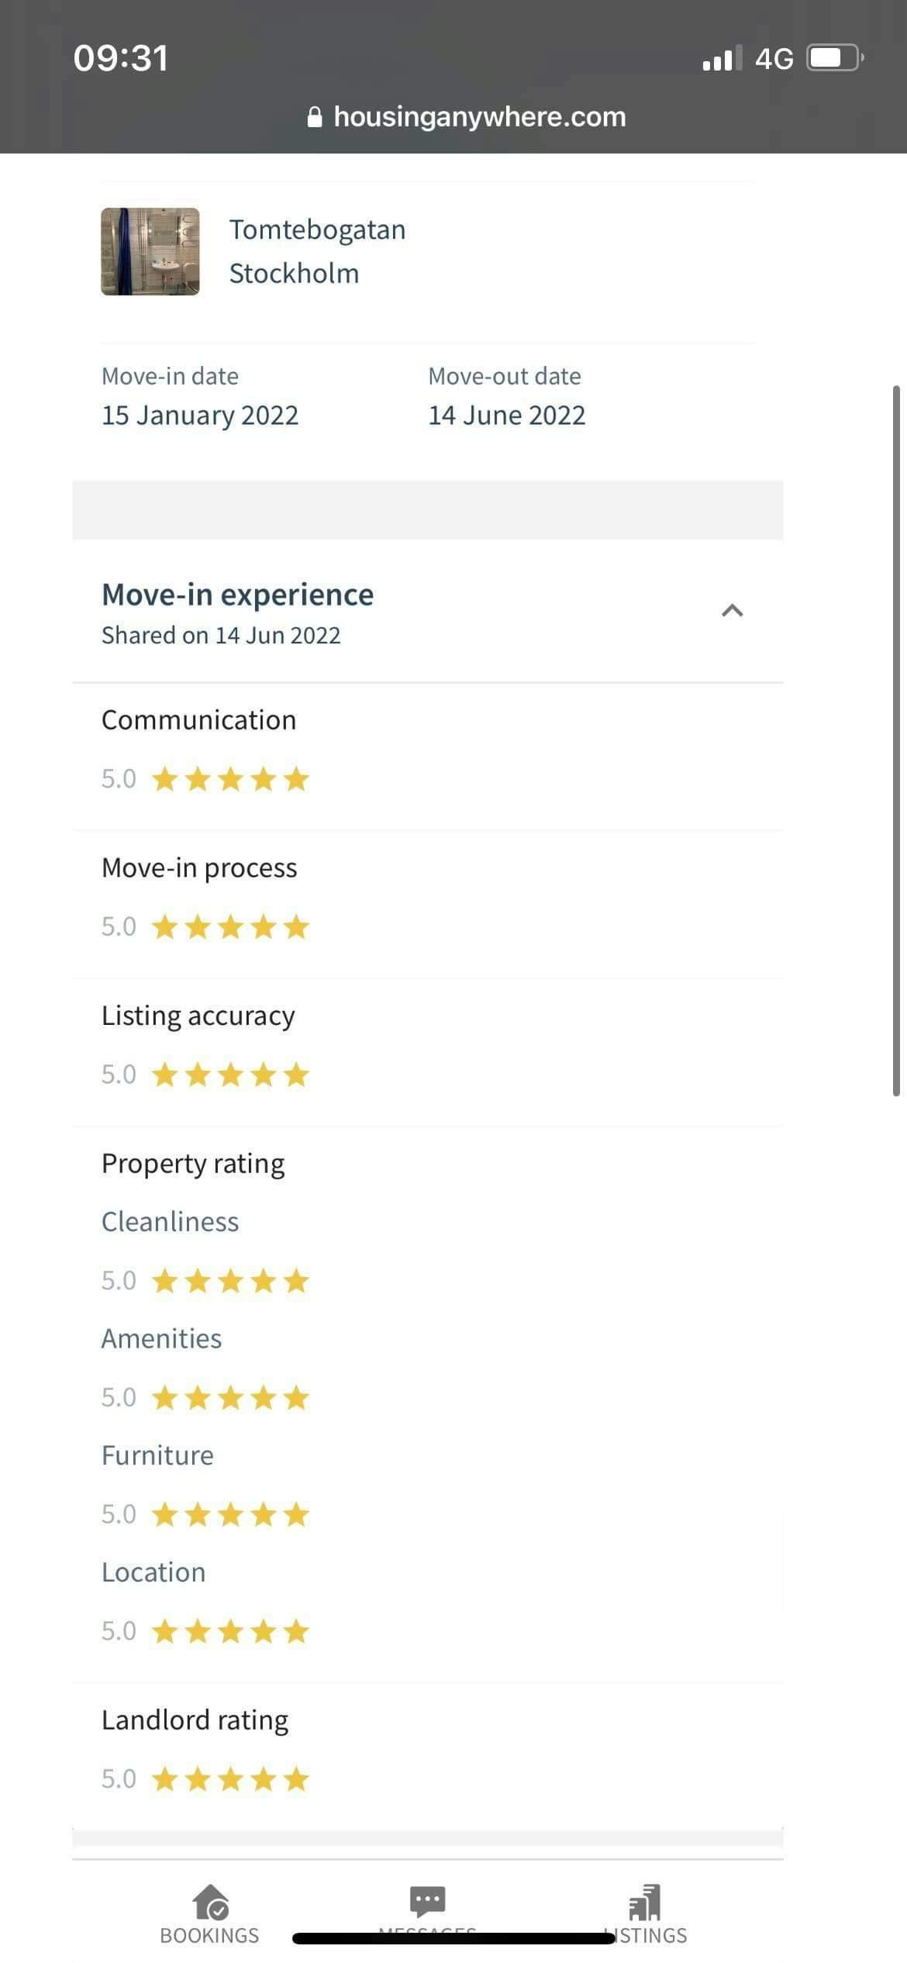Click the Move-in process stars
The width and height of the screenshot is (907, 1963).
(230, 926)
